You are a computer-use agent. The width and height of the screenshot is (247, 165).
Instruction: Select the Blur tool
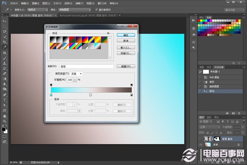pyautogui.click(x=5, y=84)
